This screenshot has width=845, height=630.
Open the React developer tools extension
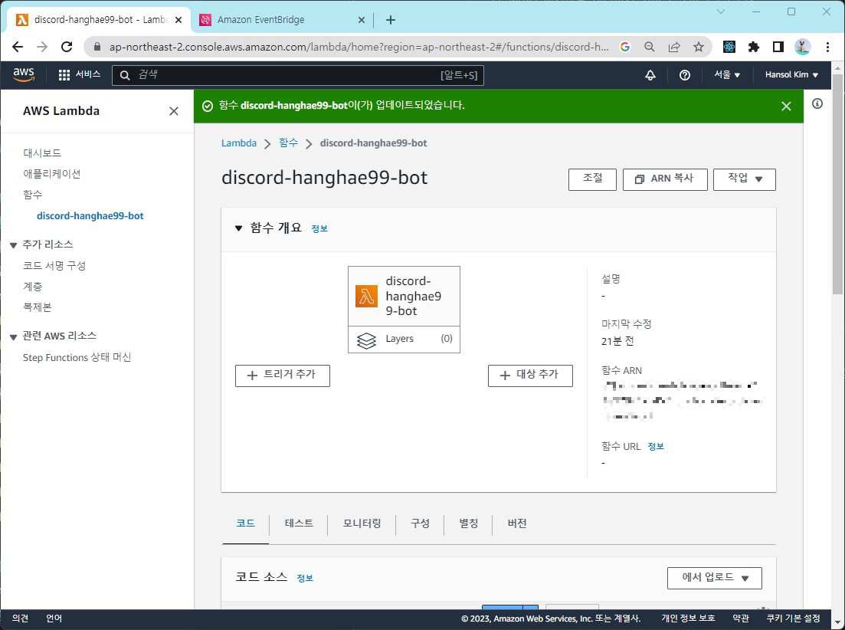click(x=729, y=47)
